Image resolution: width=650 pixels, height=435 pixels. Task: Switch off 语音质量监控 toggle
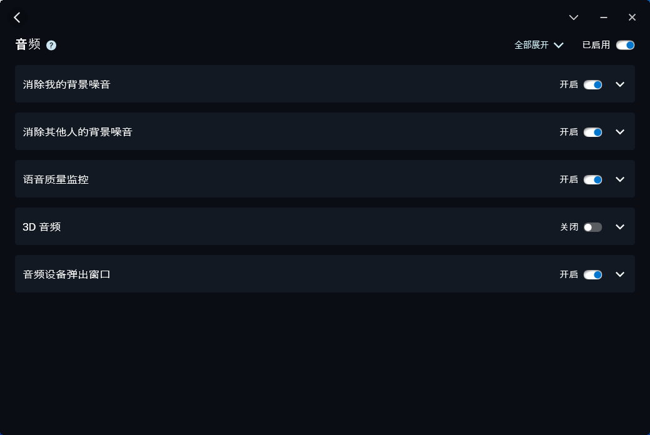[592, 179]
